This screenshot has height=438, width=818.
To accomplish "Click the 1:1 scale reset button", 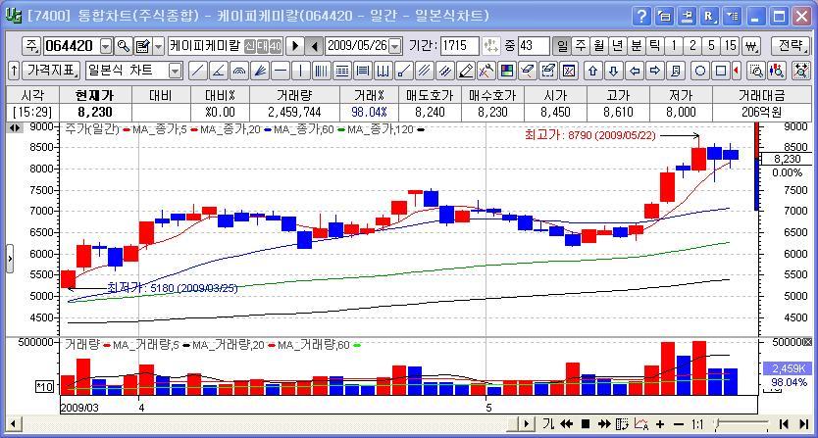I will [x=697, y=424].
